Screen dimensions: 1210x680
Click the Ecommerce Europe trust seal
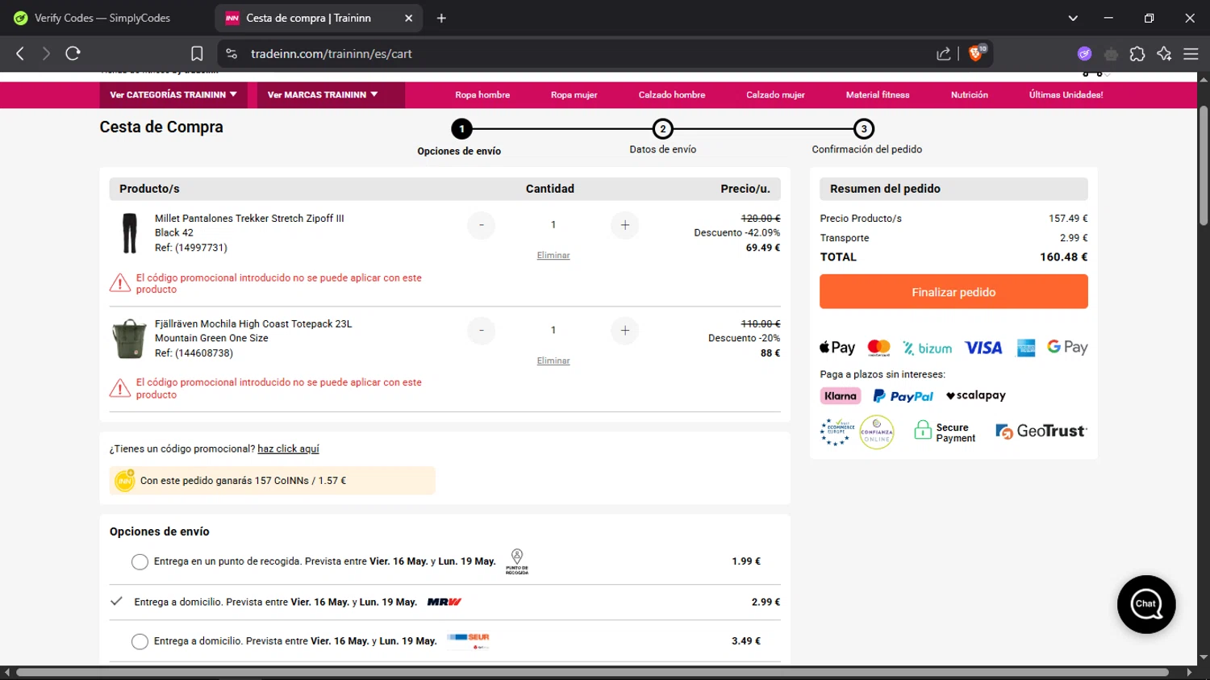[837, 432]
